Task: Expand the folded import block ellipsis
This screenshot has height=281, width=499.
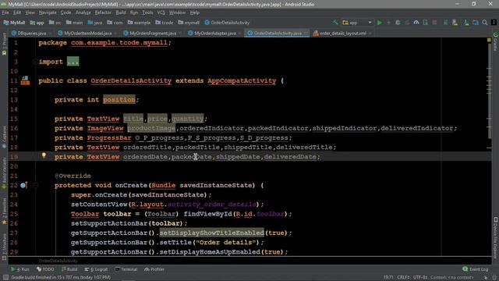Action: tap(73, 62)
